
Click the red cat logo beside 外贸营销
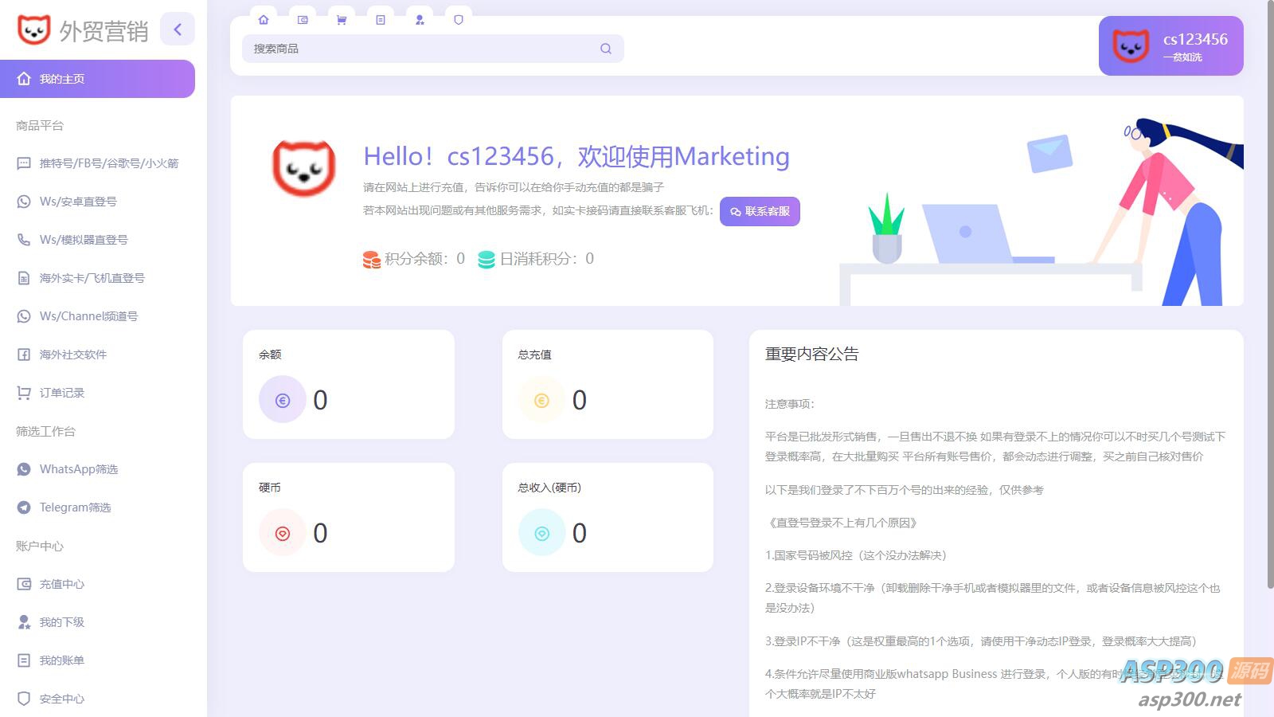(33, 29)
